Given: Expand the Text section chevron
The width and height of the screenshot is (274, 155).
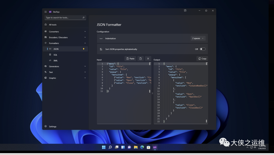Looking at the screenshot, I should click(x=85, y=72).
